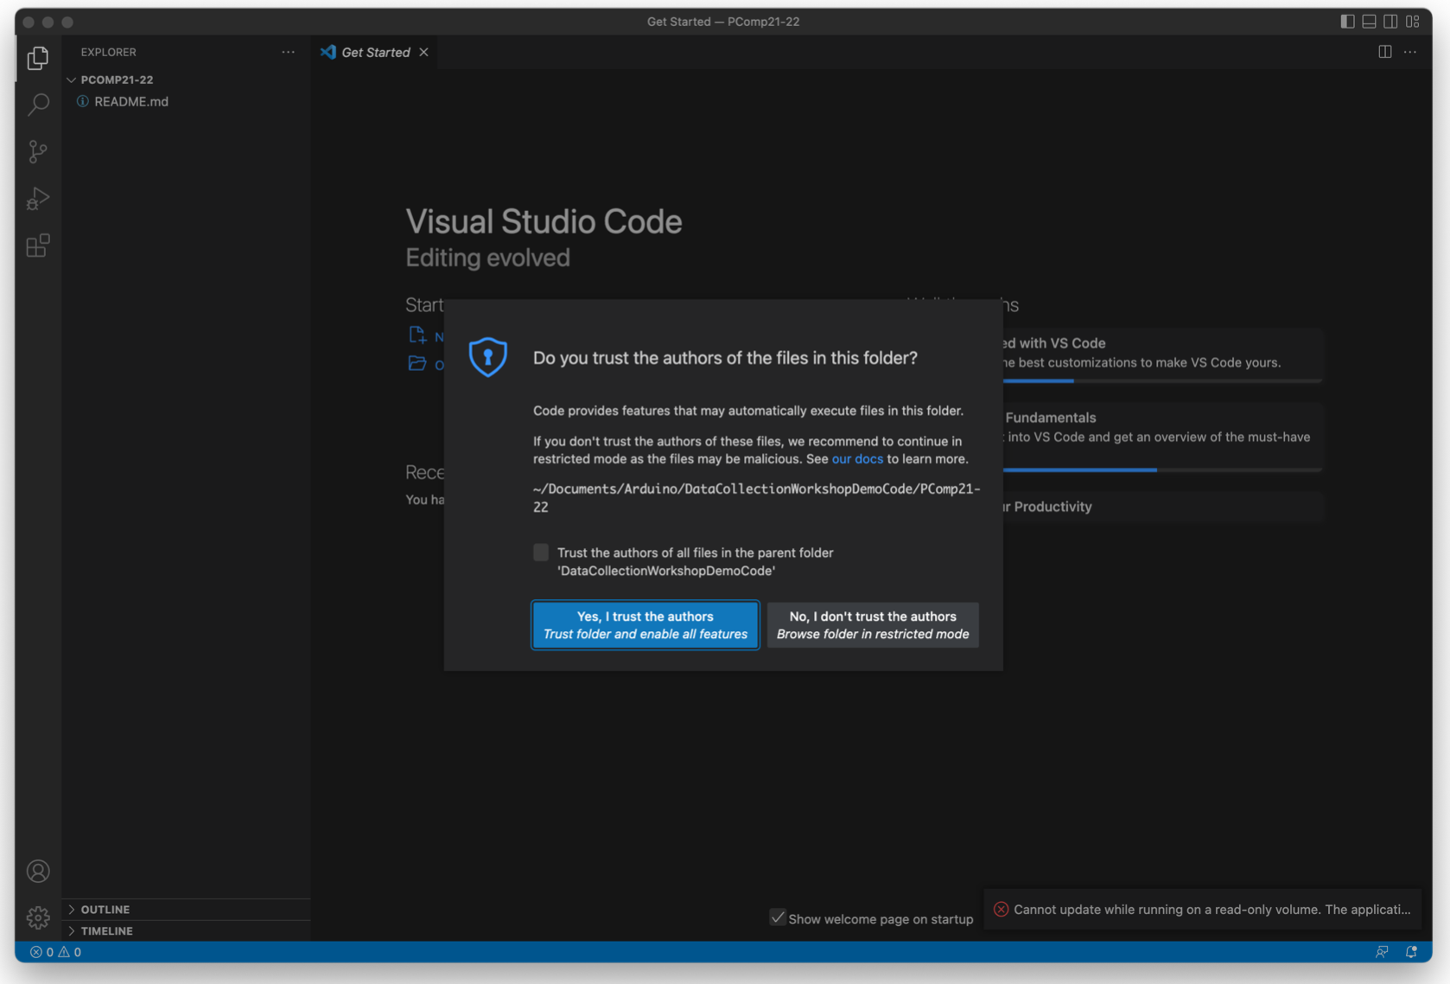Open the Source Control view icon

[38, 151]
